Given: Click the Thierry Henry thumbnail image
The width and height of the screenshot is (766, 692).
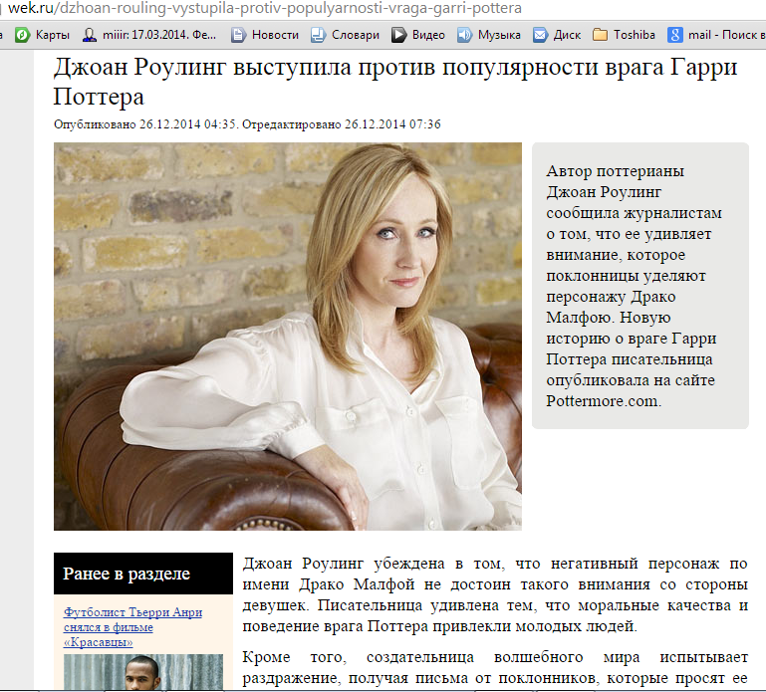Looking at the screenshot, I should (143, 672).
